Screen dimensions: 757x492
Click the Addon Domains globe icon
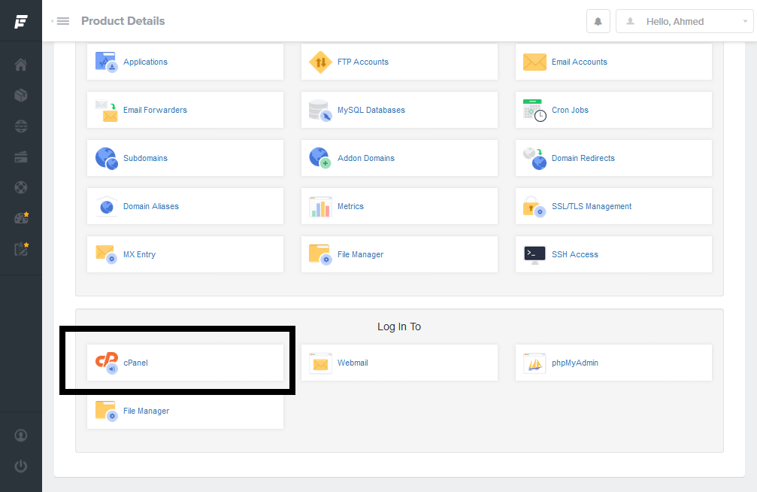[320, 158]
